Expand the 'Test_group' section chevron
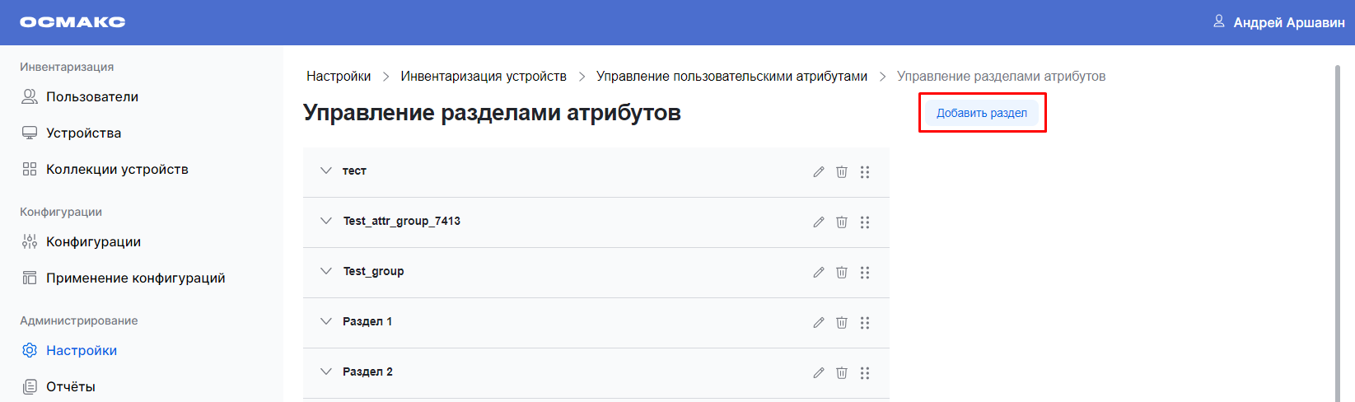Screen dimensions: 1355x402 pyautogui.click(x=326, y=271)
